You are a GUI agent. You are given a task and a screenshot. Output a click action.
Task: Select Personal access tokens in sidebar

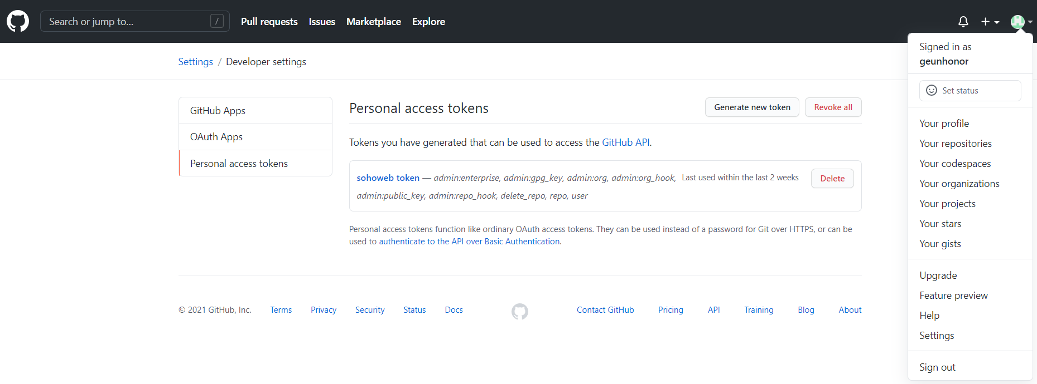255,164
